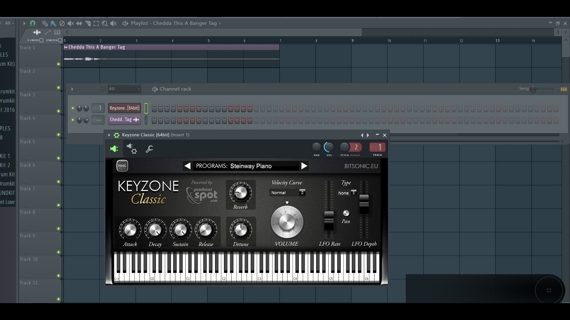Open plugin editor view in Keyzone window
The width and height of the screenshot is (570, 320).
coord(114,149)
